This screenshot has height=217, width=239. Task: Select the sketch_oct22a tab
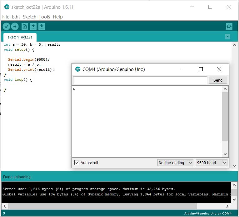(20, 37)
